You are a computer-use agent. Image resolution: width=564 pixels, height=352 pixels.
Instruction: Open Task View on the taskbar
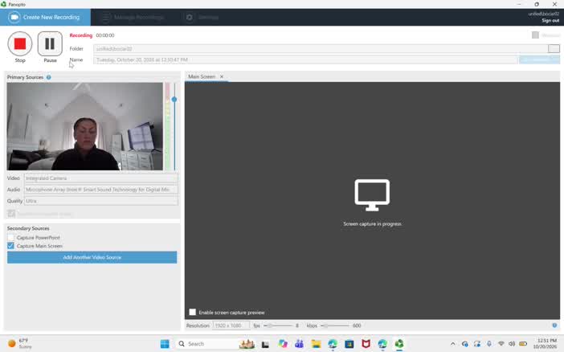point(265,344)
